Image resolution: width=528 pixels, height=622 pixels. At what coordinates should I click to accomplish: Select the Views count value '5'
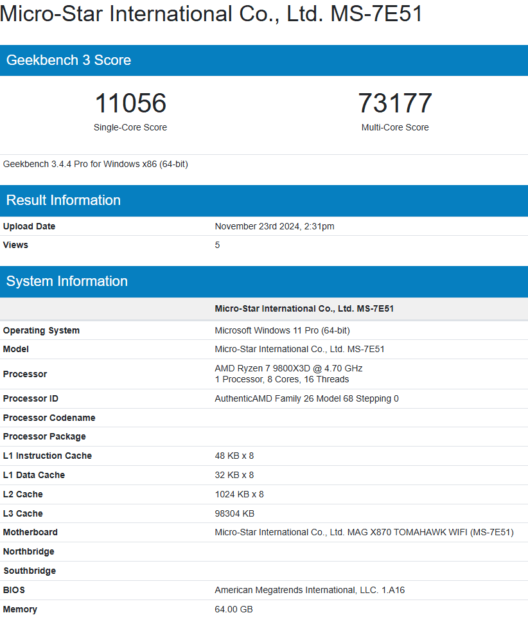pos(217,245)
